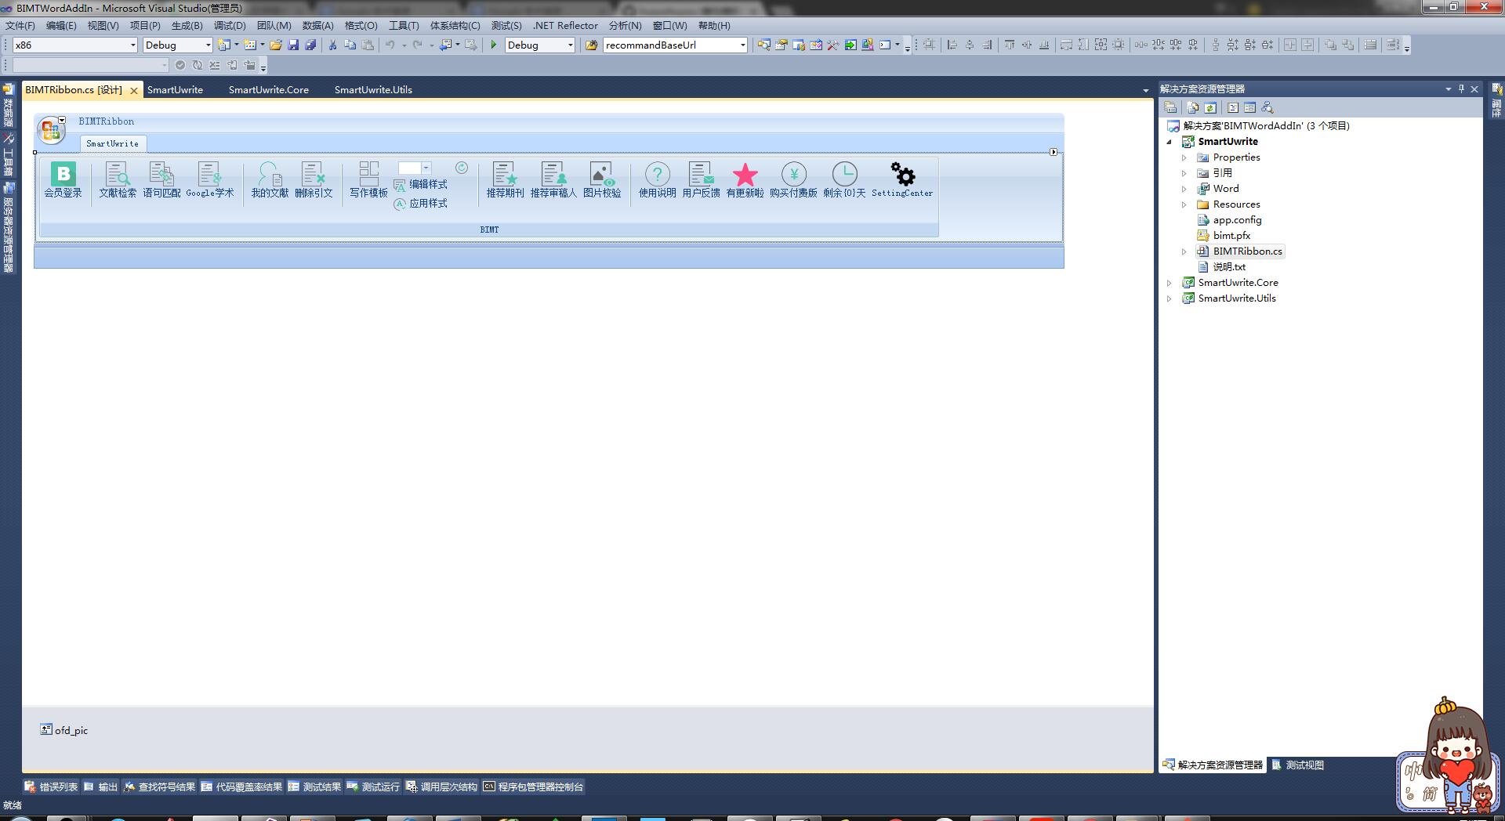The image size is (1505, 821).
Task: Switch to the SmartUwrite.Core tab
Action: pos(269,90)
